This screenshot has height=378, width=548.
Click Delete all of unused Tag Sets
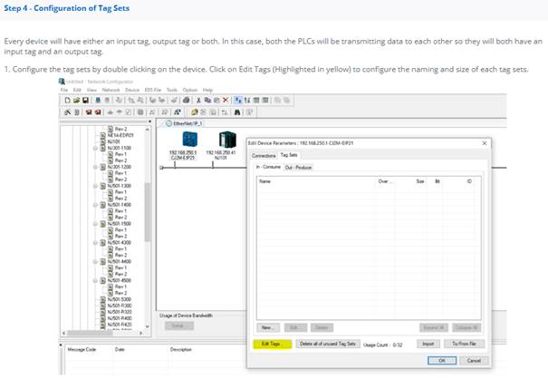(328, 344)
